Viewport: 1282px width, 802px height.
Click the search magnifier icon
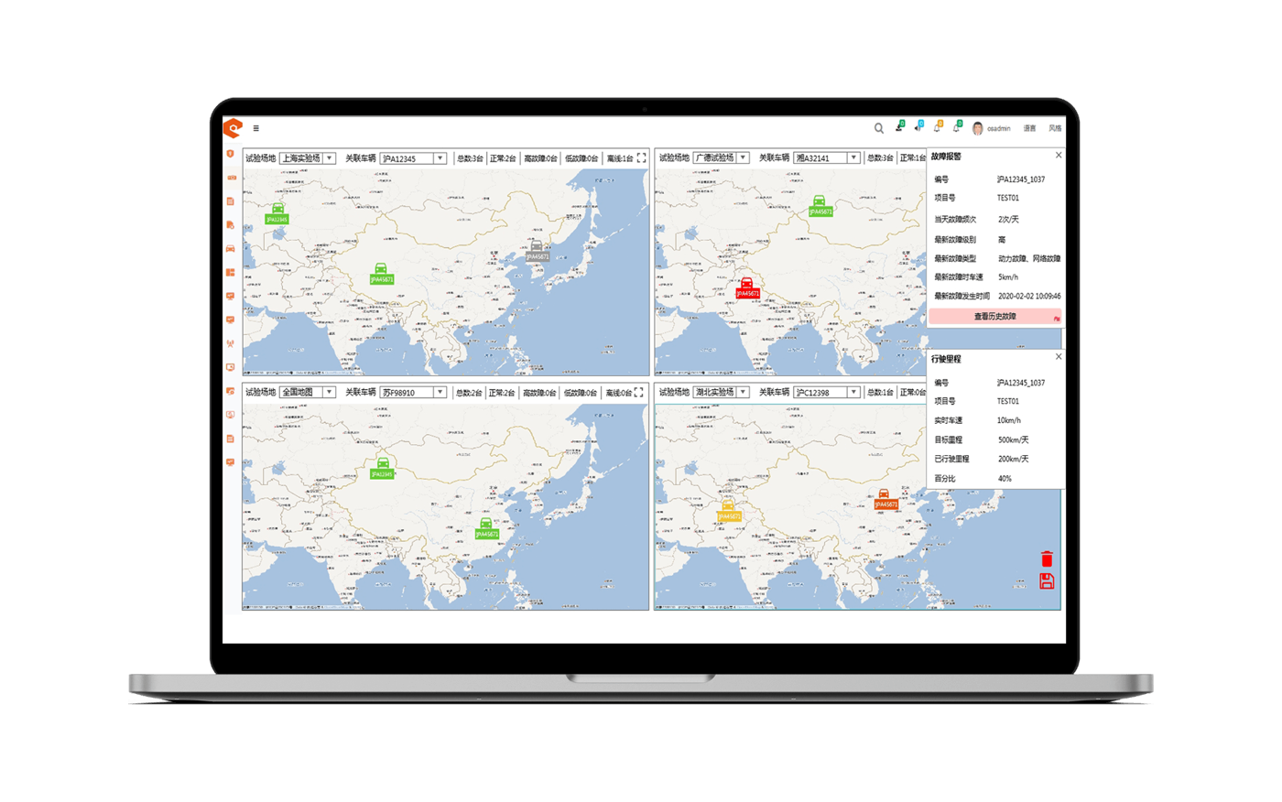coord(879,128)
